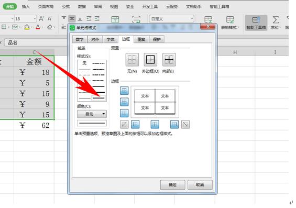This screenshot has height=208, width=296.
Task: Click the red font color icon
Action: point(38,27)
